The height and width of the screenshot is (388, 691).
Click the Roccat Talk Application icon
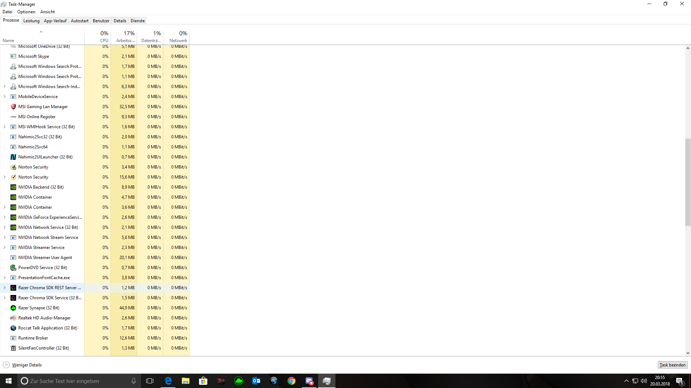[13, 328]
